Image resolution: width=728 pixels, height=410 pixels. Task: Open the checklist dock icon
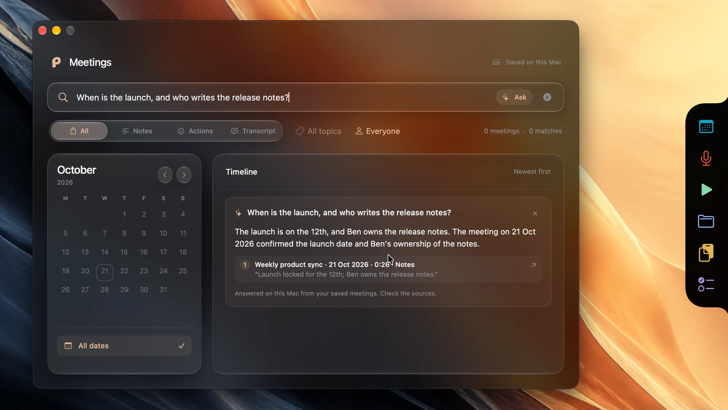(x=706, y=284)
